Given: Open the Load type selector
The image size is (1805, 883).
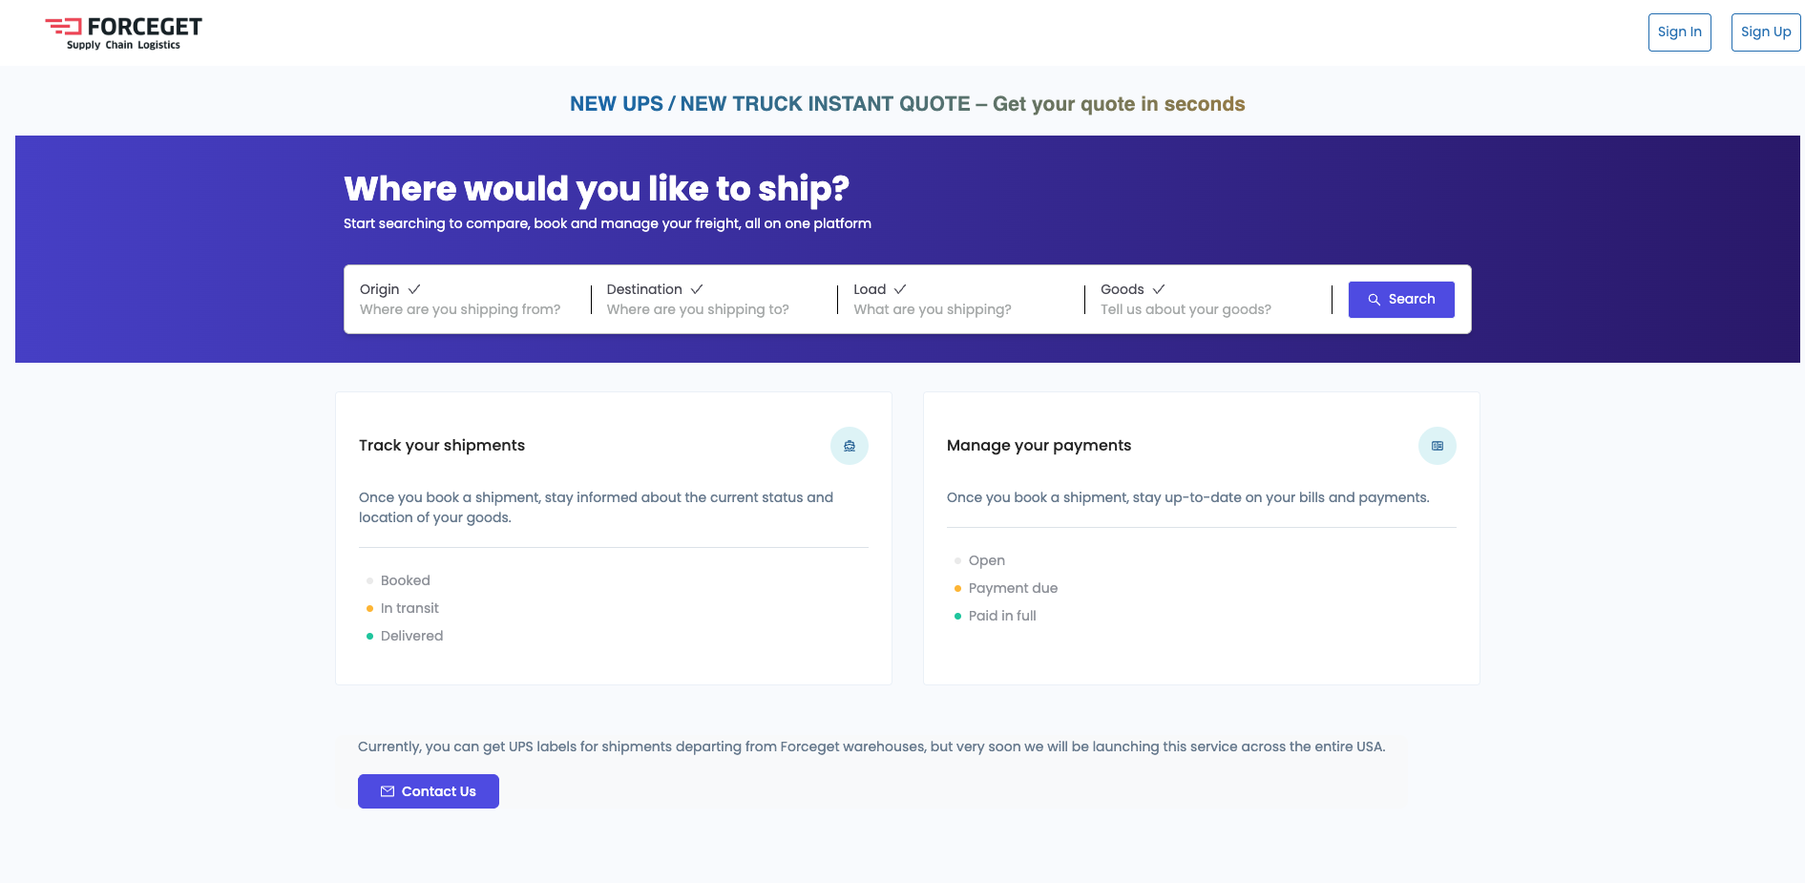Looking at the screenshot, I should coord(932,308).
